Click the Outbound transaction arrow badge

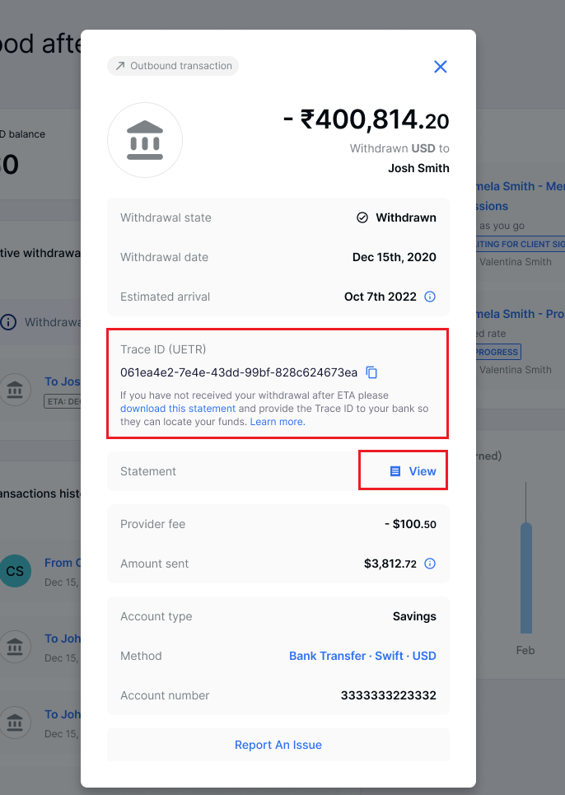point(173,66)
